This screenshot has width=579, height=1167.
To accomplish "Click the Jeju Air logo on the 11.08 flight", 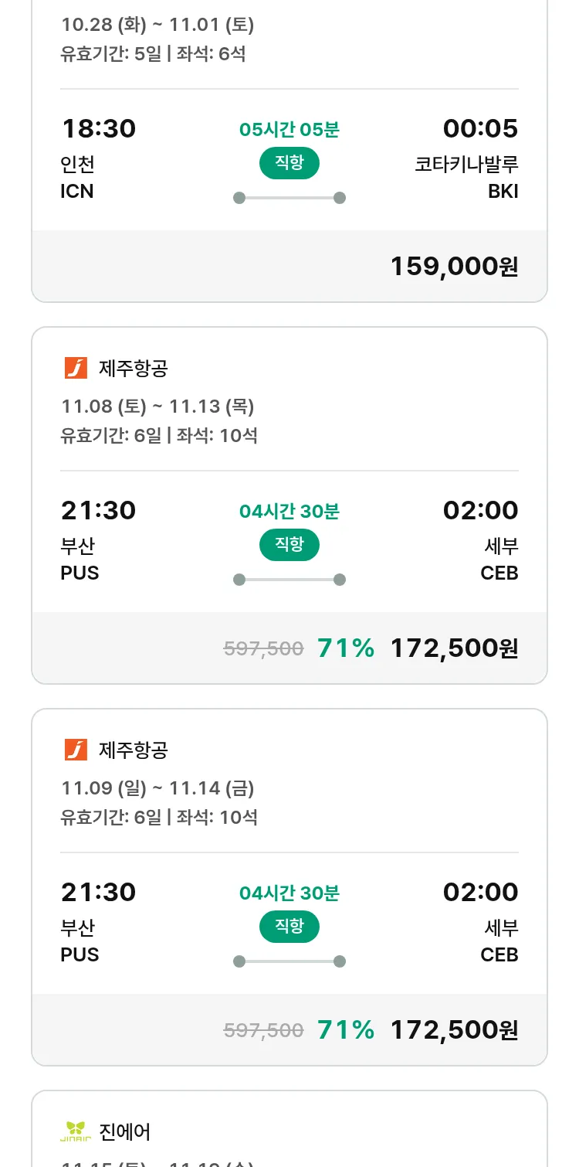I will pos(76,368).
